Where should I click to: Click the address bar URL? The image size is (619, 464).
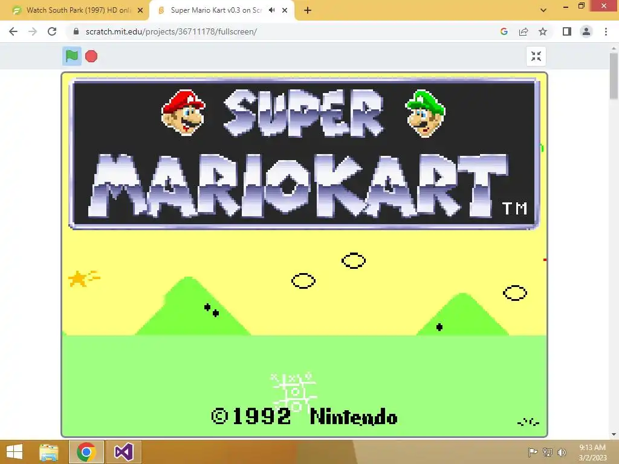171,31
